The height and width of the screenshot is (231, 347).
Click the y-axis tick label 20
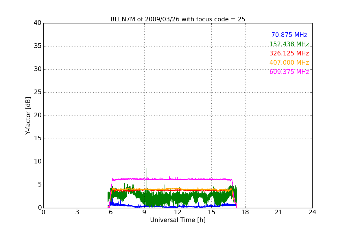(38, 115)
